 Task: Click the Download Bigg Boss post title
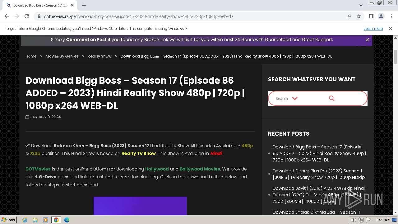[135, 93]
